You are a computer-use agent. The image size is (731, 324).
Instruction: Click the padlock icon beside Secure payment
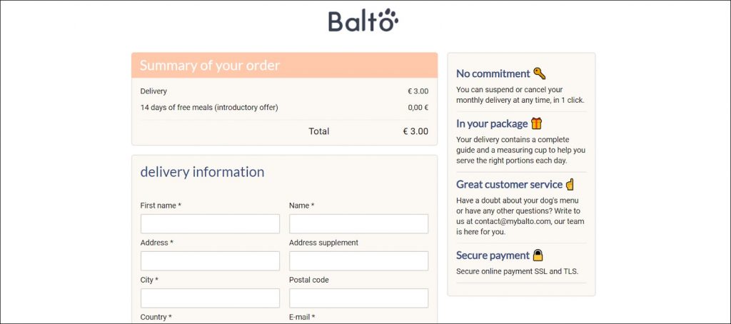pyautogui.click(x=538, y=255)
